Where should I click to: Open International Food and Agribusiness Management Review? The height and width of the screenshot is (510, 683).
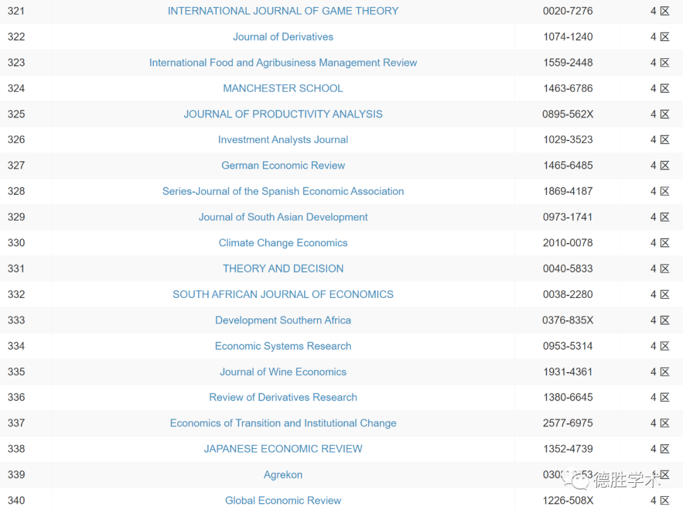coord(283,63)
